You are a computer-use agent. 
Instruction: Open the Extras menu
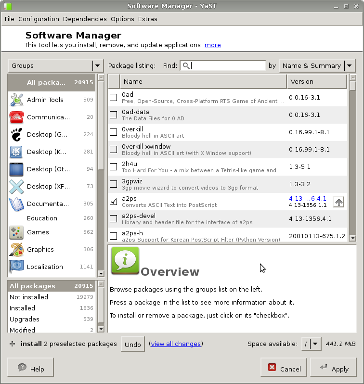point(147,19)
